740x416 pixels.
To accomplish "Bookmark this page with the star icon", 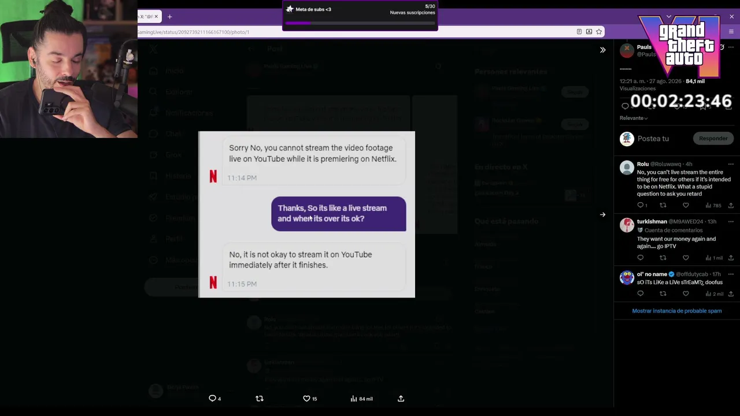I will tap(599, 32).
